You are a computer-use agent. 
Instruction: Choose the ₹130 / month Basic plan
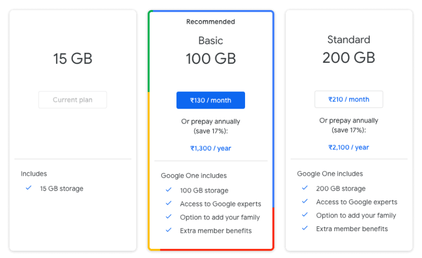211,100
